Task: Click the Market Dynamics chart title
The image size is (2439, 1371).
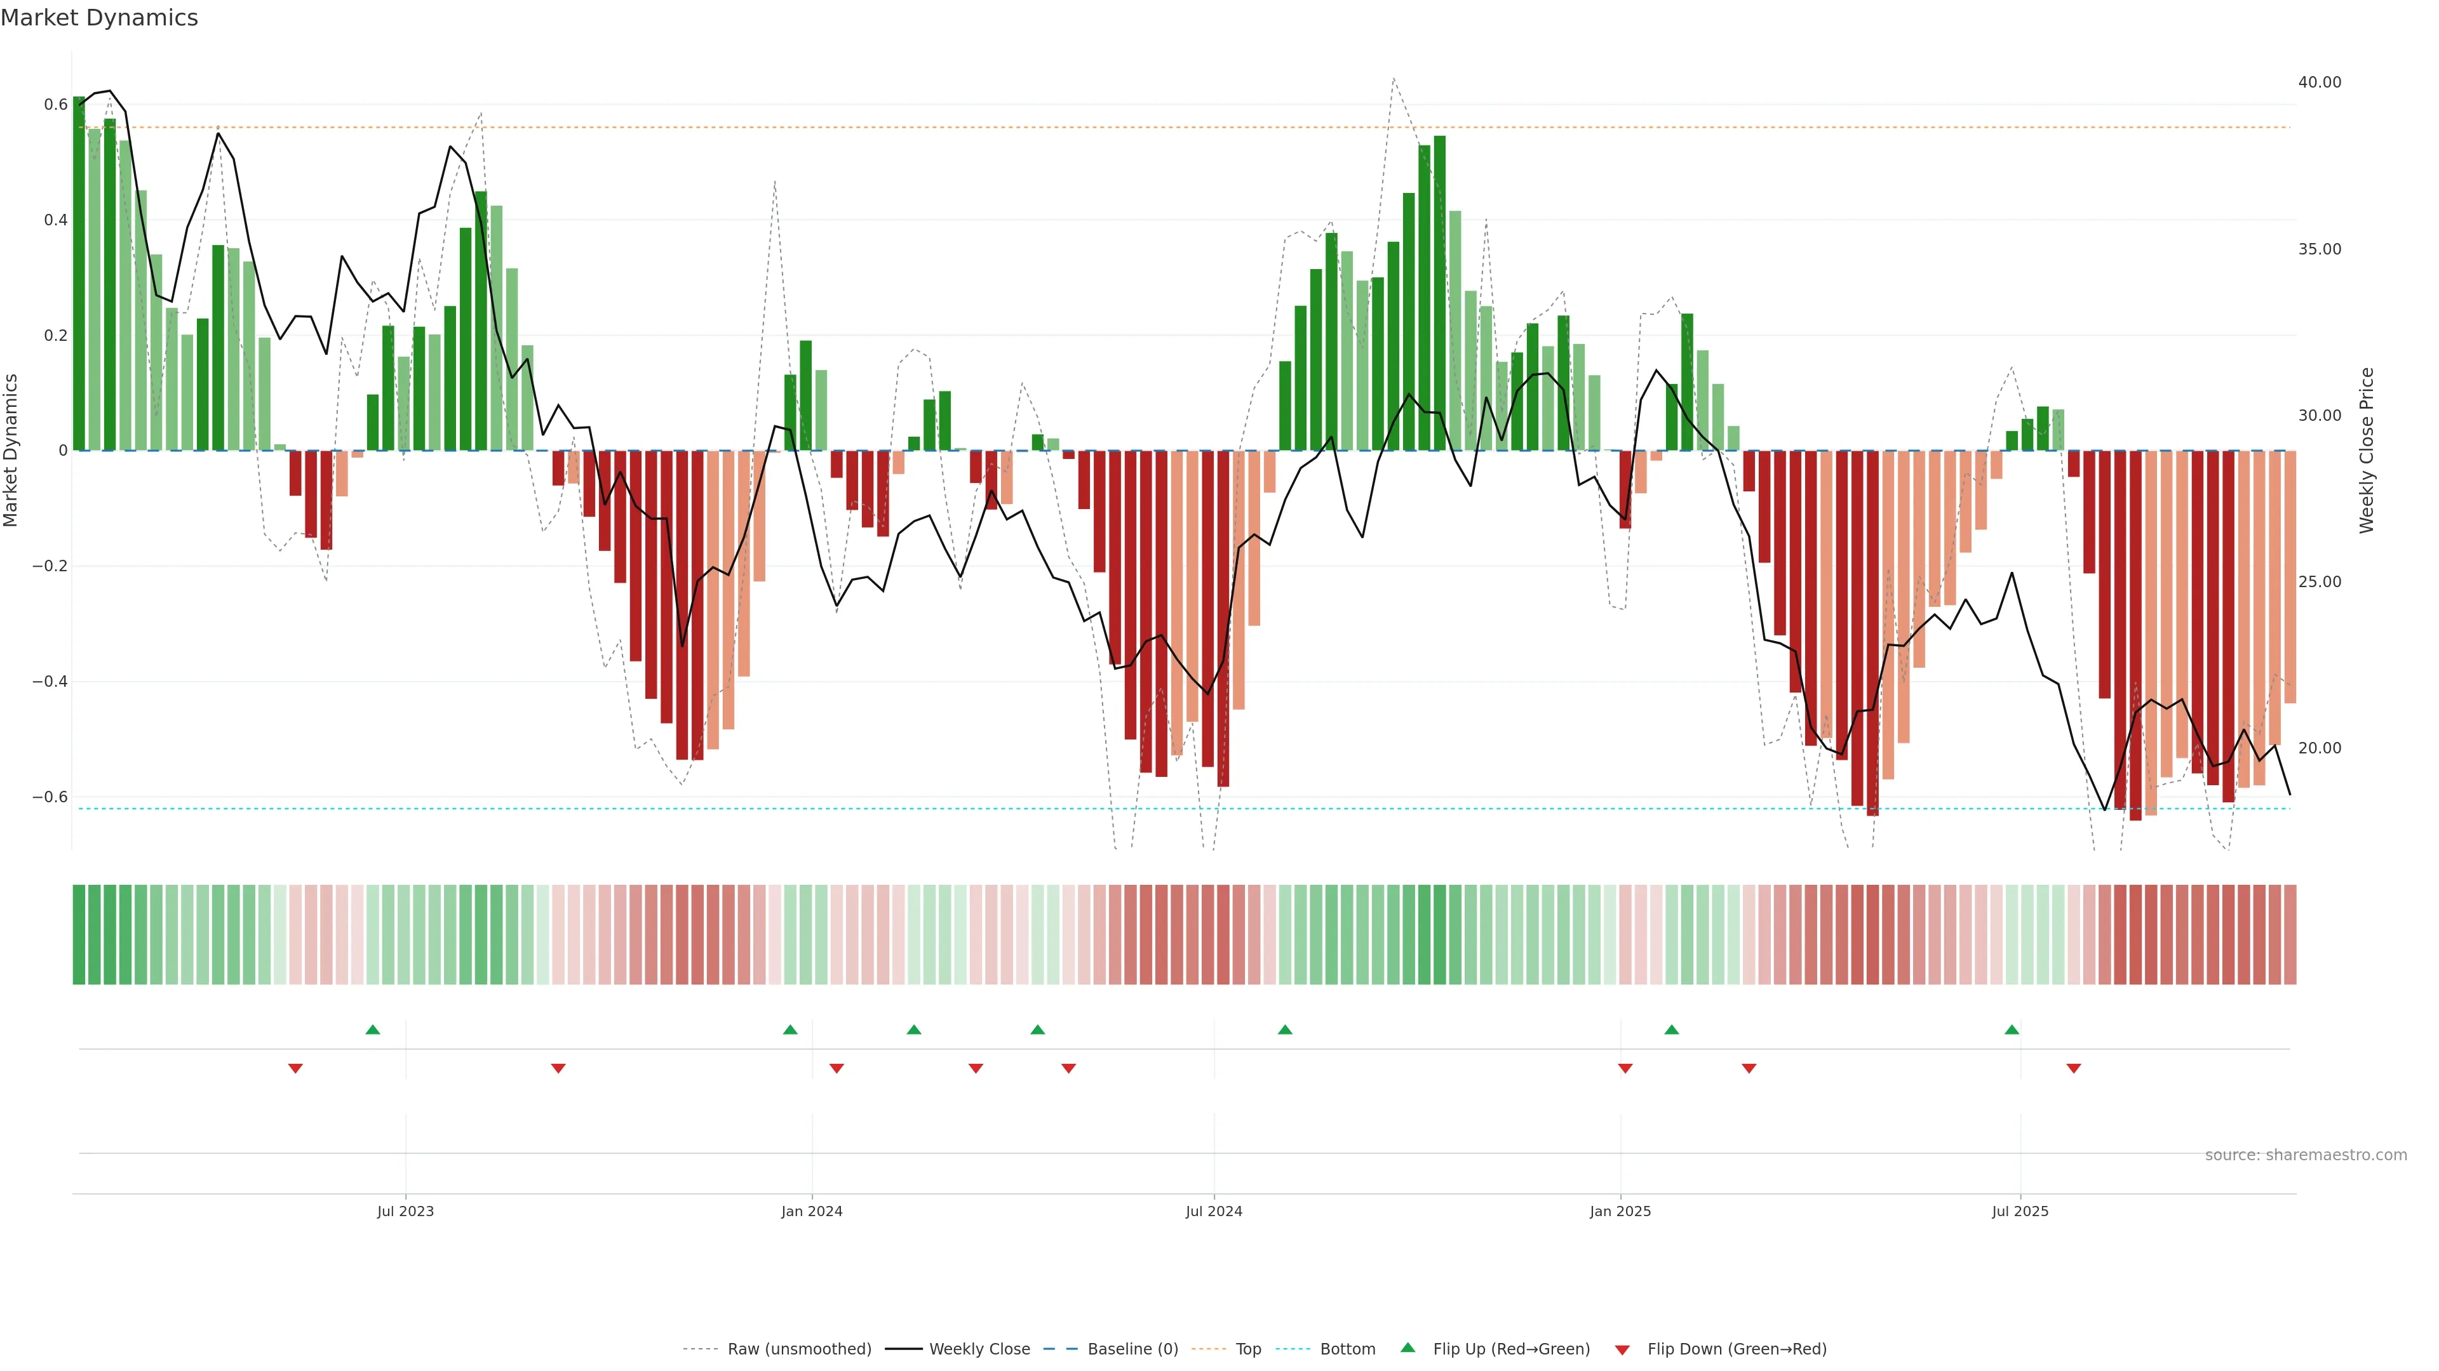Action: [x=100, y=18]
